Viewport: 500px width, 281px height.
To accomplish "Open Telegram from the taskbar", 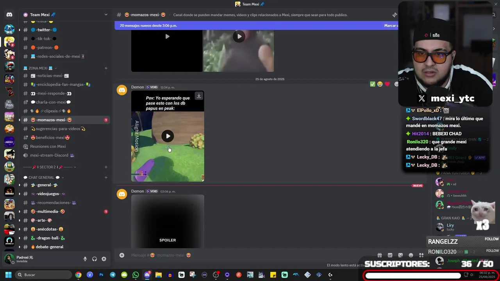I will 112,275.
